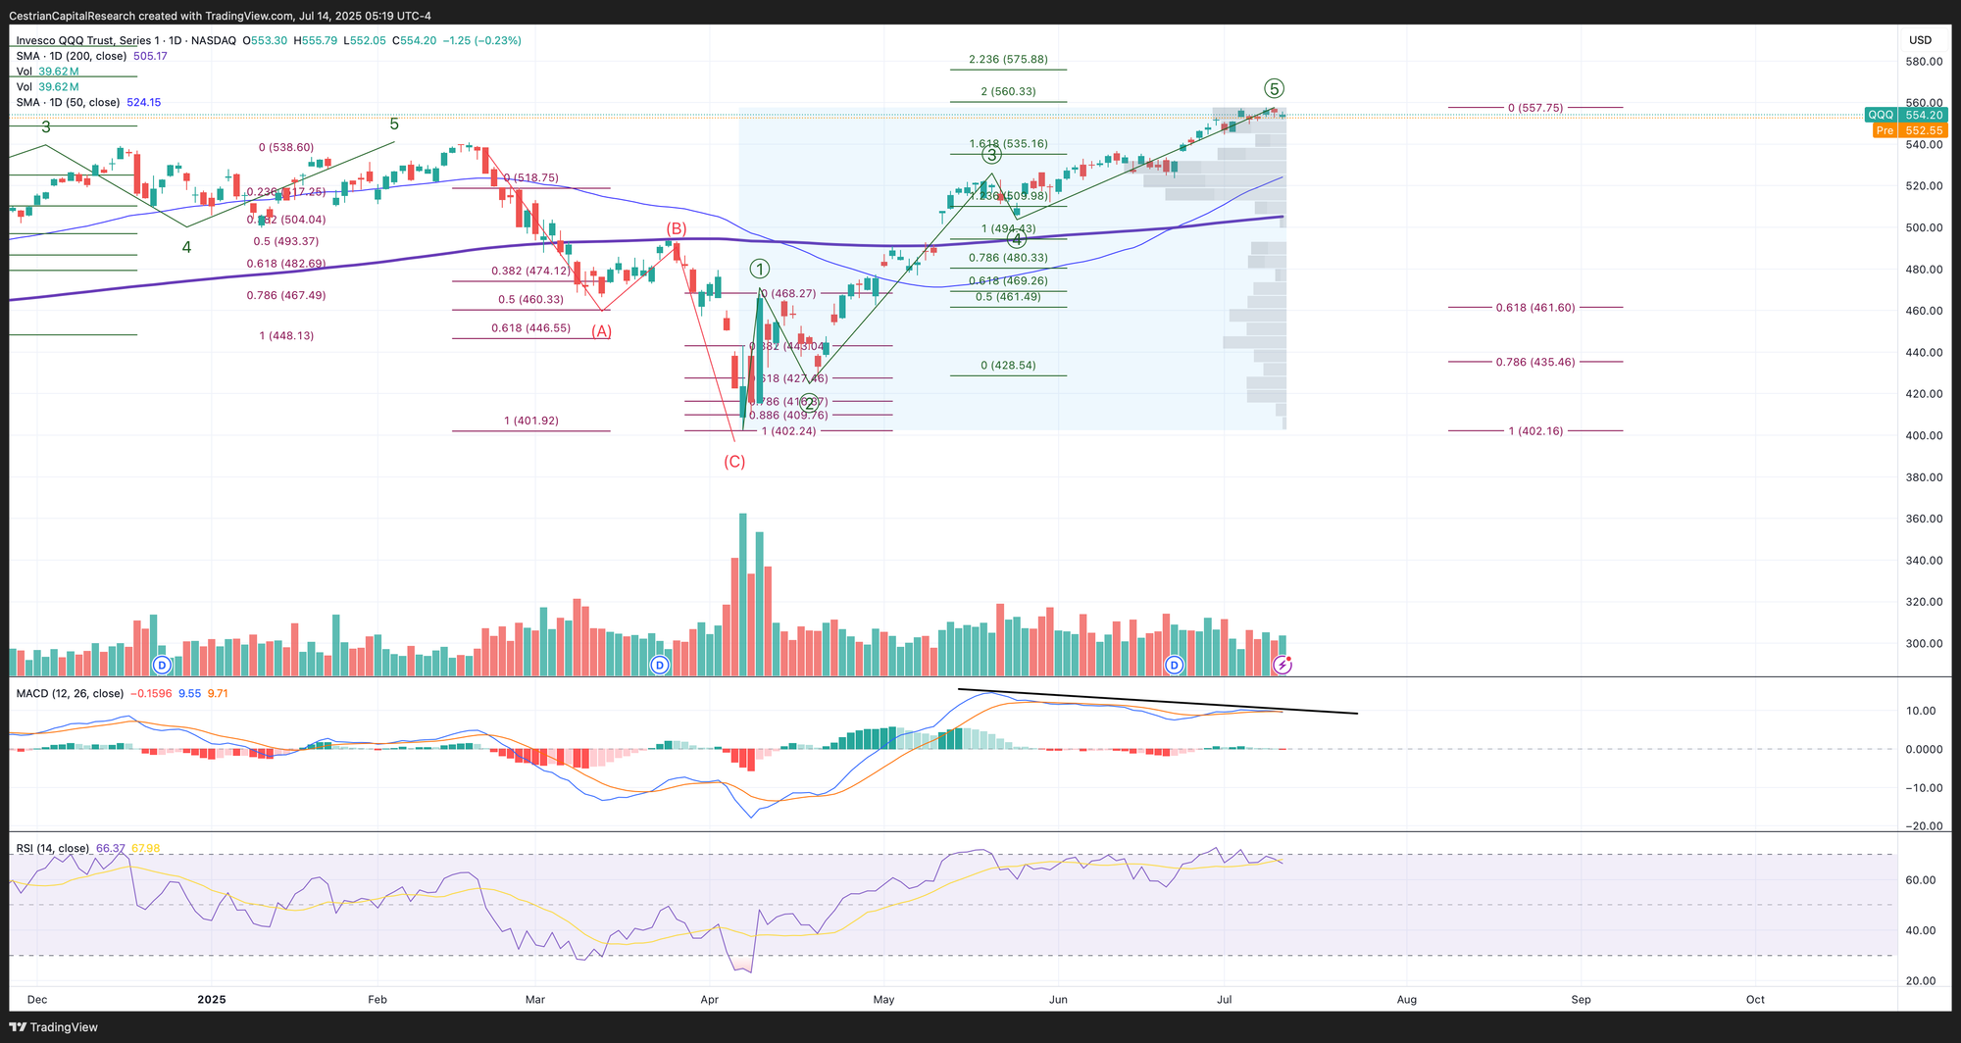Viewport: 1961px width, 1043px height.
Task: Select the 0.886 (409.76) Fibonacci label
Action: [x=788, y=415]
